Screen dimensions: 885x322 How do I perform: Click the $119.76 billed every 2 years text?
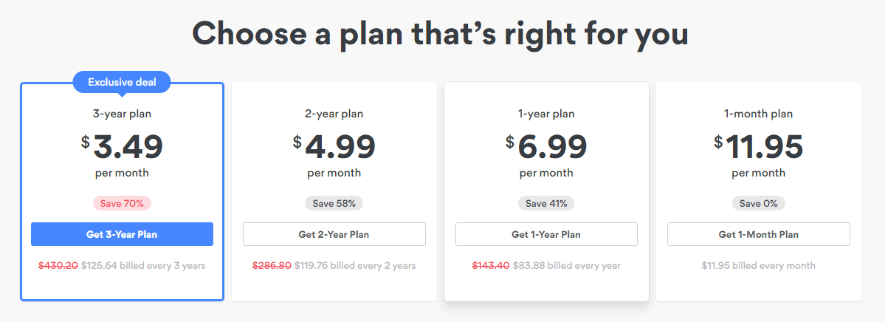pyautogui.click(x=355, y=266)
